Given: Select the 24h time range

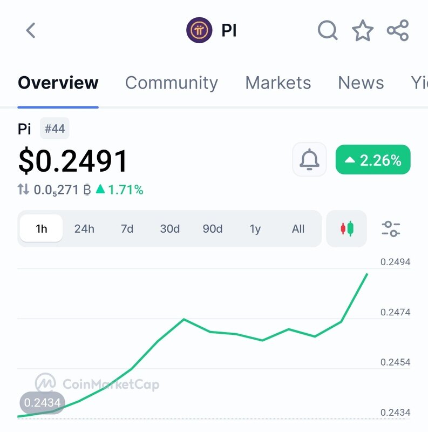Looking at the screenshot, I should pyautogui.click(x=84, y=228).
